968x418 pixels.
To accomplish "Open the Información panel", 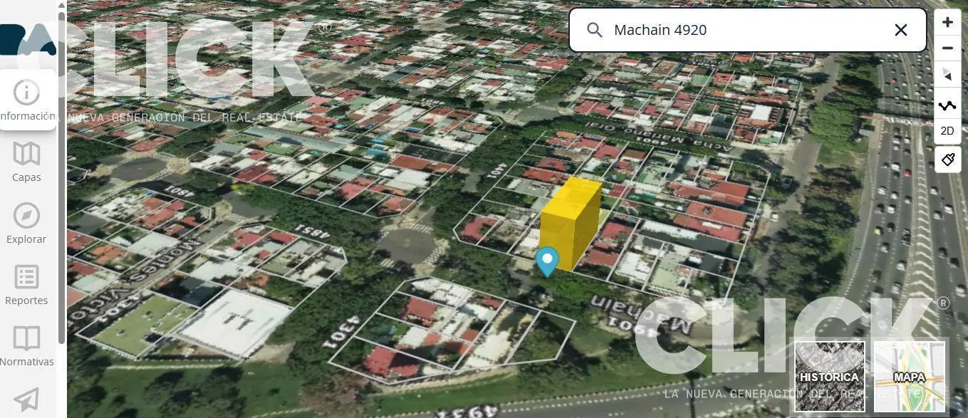I will click(x=27, y=100).
